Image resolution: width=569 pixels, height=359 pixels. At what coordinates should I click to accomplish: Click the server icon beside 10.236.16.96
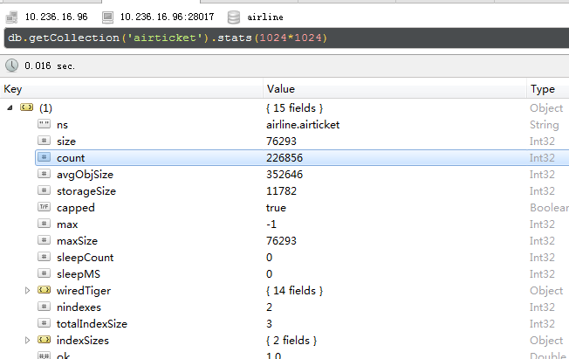coord(11,17)
